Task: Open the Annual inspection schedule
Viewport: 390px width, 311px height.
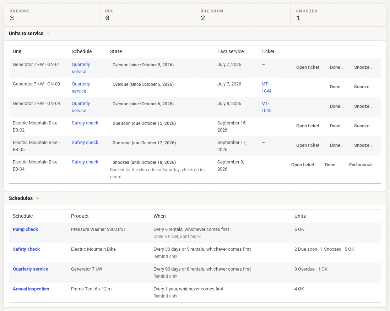Action: coord(31,289)
